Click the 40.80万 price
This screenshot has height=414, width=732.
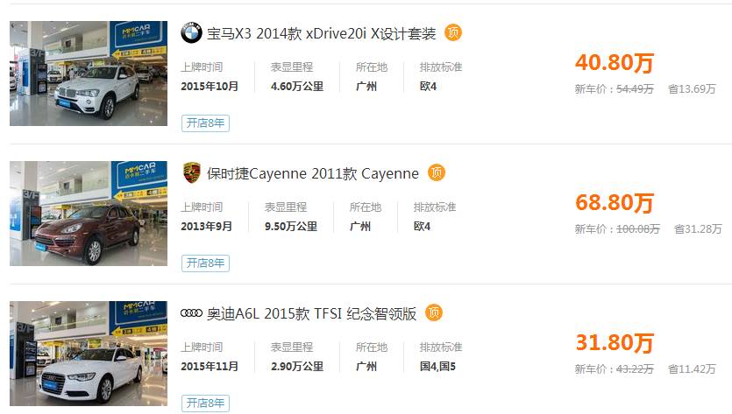click(x=615, y=62)
